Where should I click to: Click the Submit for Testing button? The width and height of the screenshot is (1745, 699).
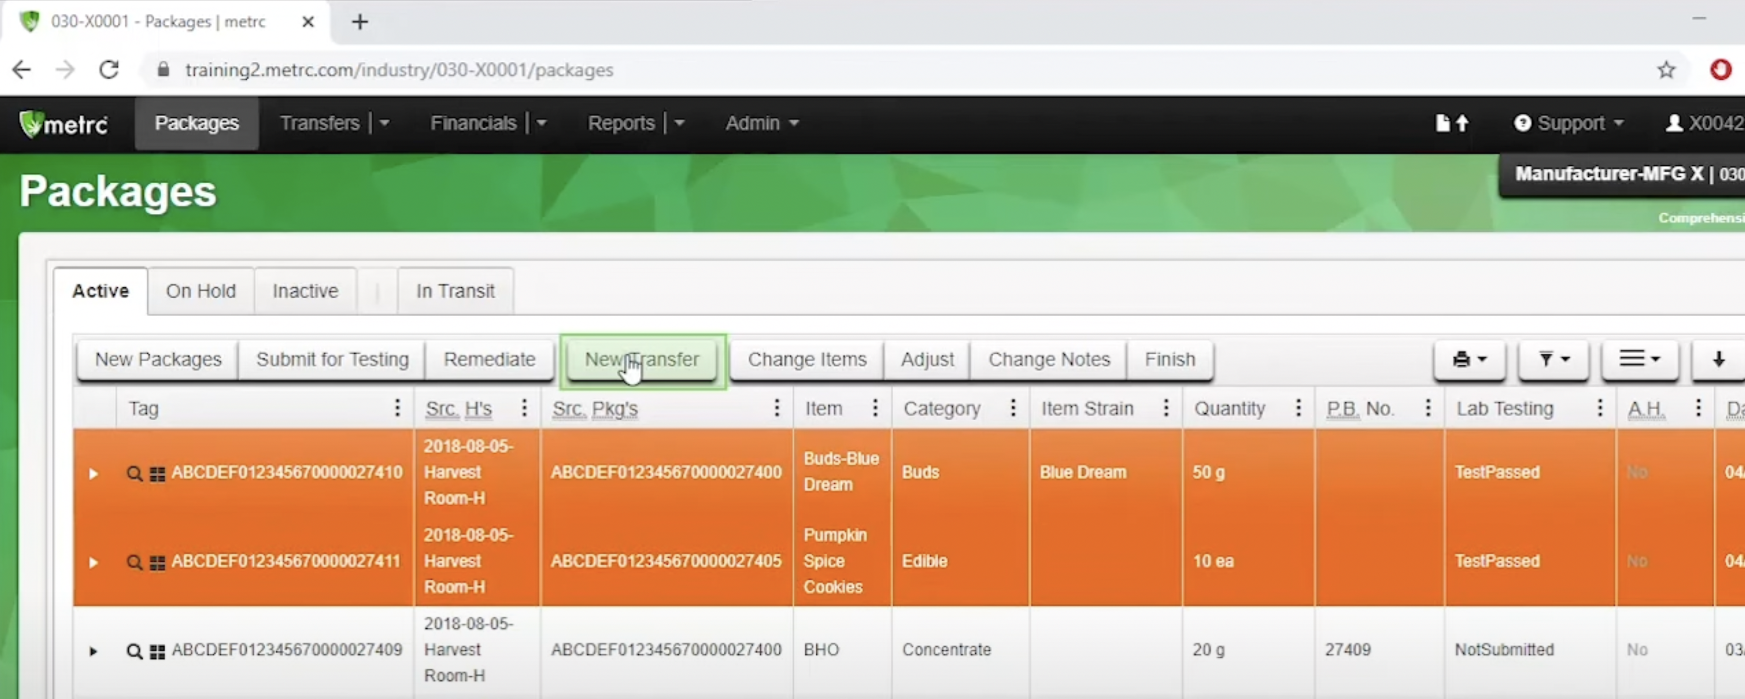pos(332,360)
